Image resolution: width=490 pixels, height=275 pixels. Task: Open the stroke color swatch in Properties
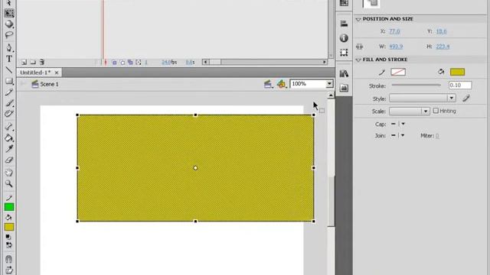click(398, 72)
